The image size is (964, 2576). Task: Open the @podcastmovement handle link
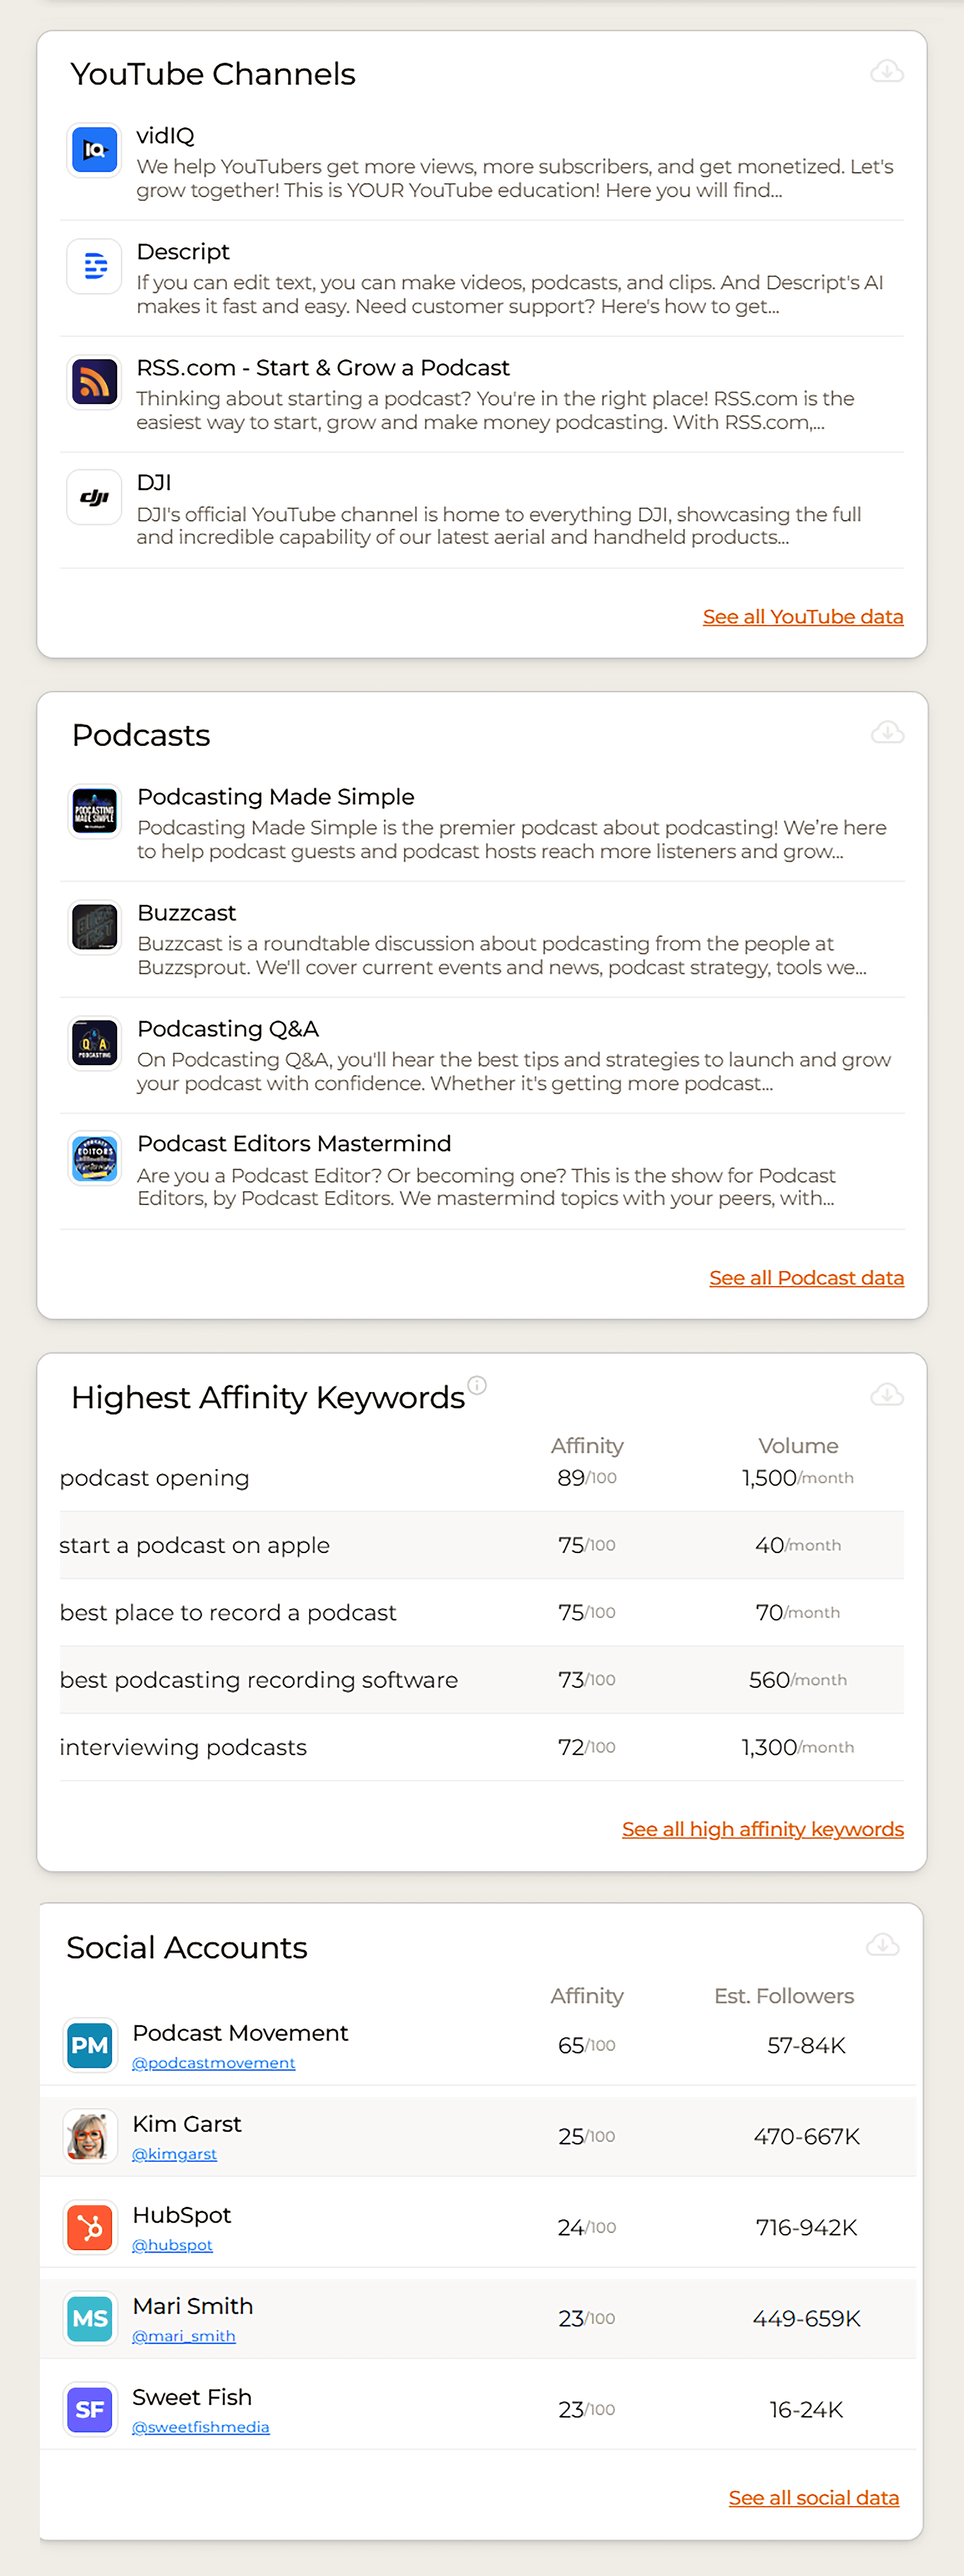point(214,2063)
